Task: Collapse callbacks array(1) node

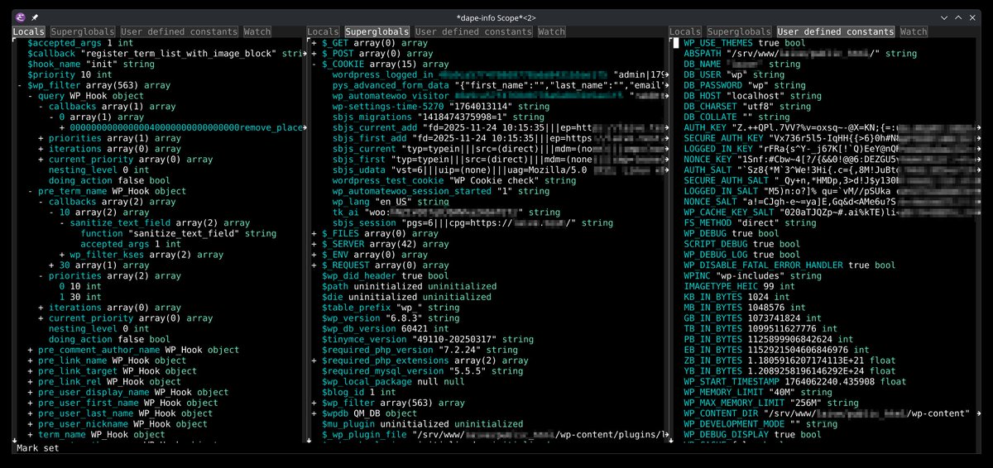Action: pos(41,107)
